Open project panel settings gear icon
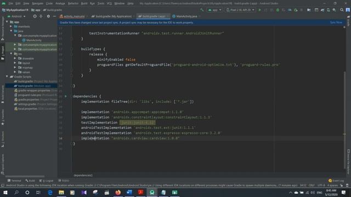351x197 pixels. (48, 16)
